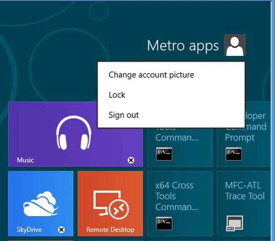Click the X badge on SkyDrive tile
The height and width of the screenshot is (241, 275).
(61, 230)
